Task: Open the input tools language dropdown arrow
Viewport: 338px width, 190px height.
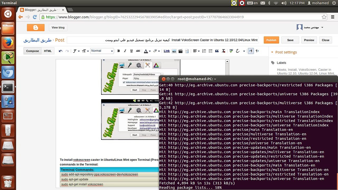Action: click(x=244, y=51)
